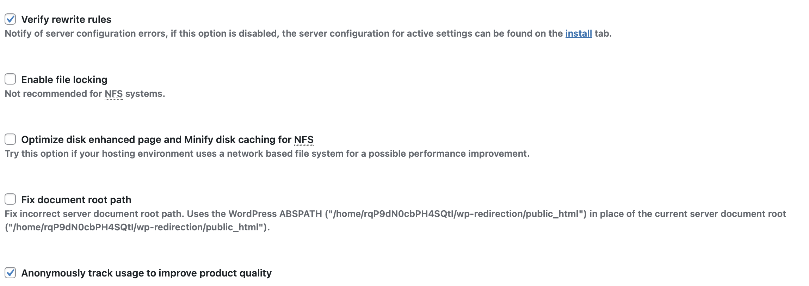Image resolution: width=809 pixels, height=286 pixels.
Task: Click NFS abbreviation in Optimize disk label
Action: coord(304,139)
